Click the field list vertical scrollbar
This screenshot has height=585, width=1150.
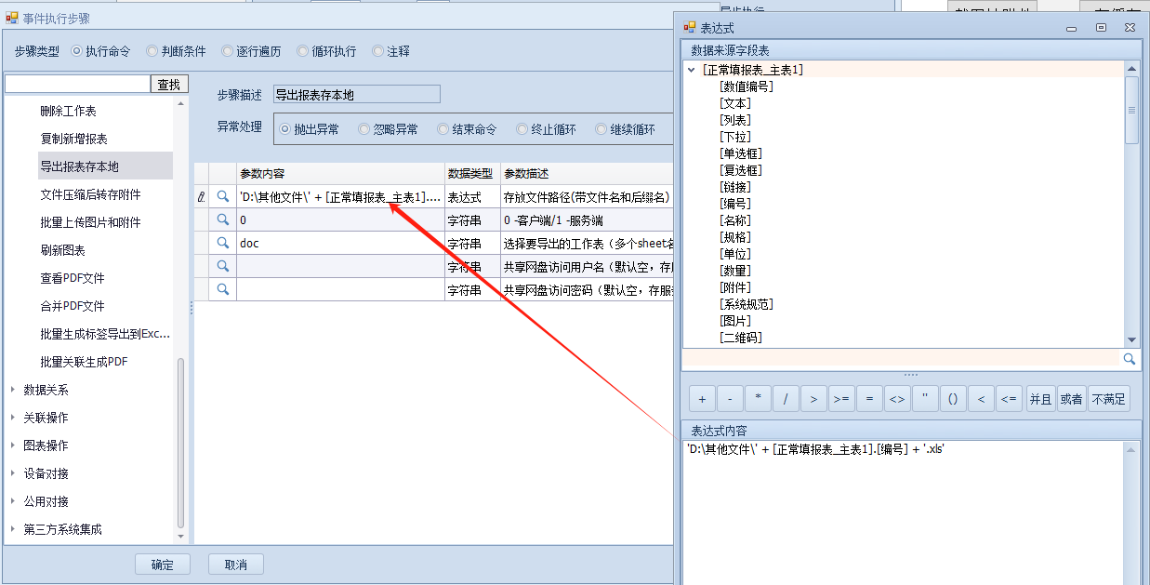coord(1131,110)
